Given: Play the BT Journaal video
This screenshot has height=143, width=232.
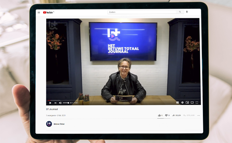Looking at the screenshot, I should coord(50,103).
